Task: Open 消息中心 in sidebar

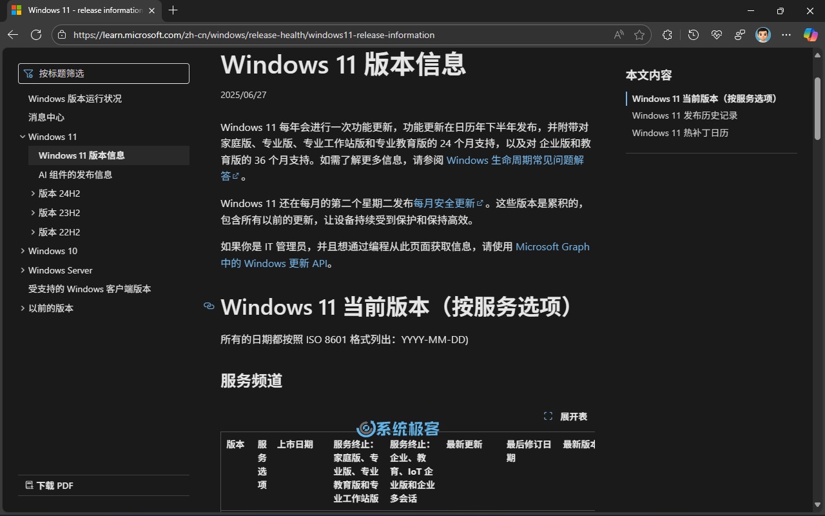Action: point(46,117)
